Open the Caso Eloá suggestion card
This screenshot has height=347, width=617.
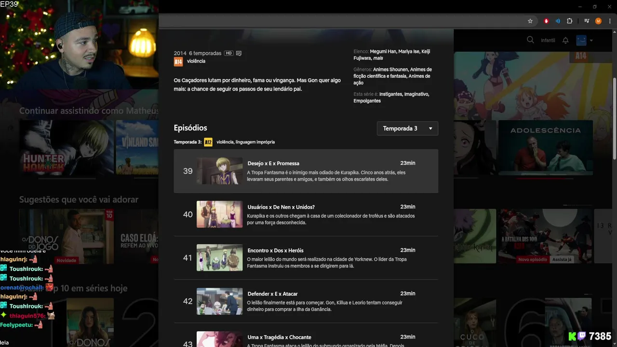137,236
